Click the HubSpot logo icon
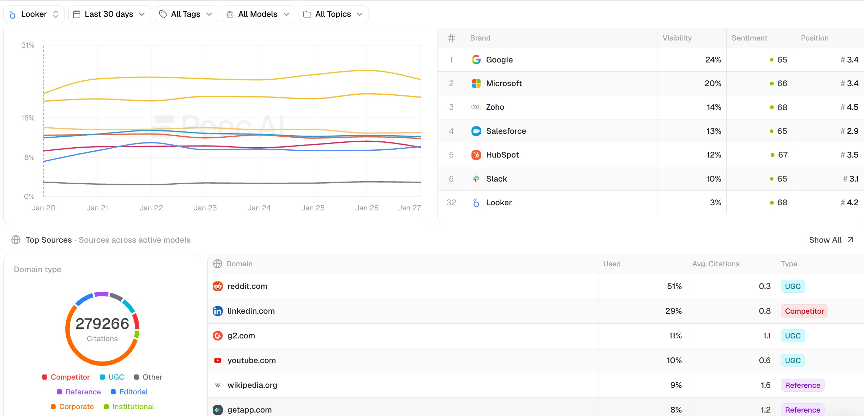Image resolution: width=864 pixels, height=416 pixels. click(476, 155)
